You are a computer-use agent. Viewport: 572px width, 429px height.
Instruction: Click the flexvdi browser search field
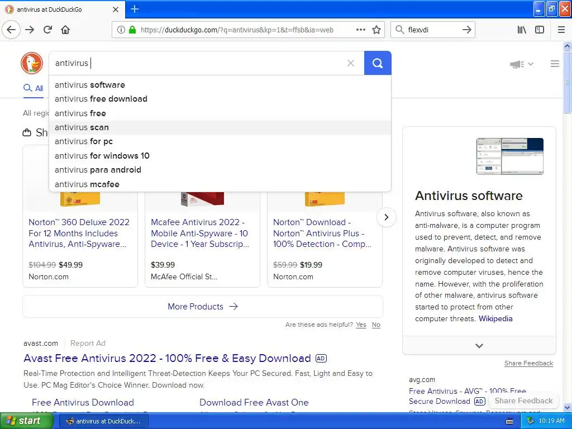(x=432, y=30)
